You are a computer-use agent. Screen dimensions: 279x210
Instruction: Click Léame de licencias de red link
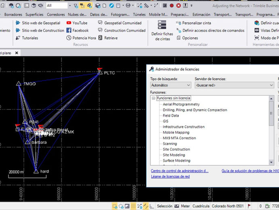coord(170,176)
